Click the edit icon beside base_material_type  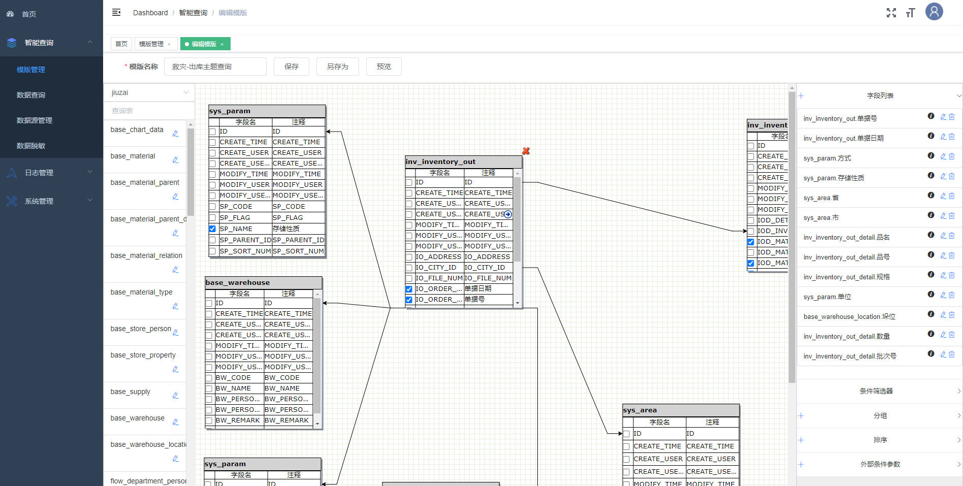pos(175,306)
